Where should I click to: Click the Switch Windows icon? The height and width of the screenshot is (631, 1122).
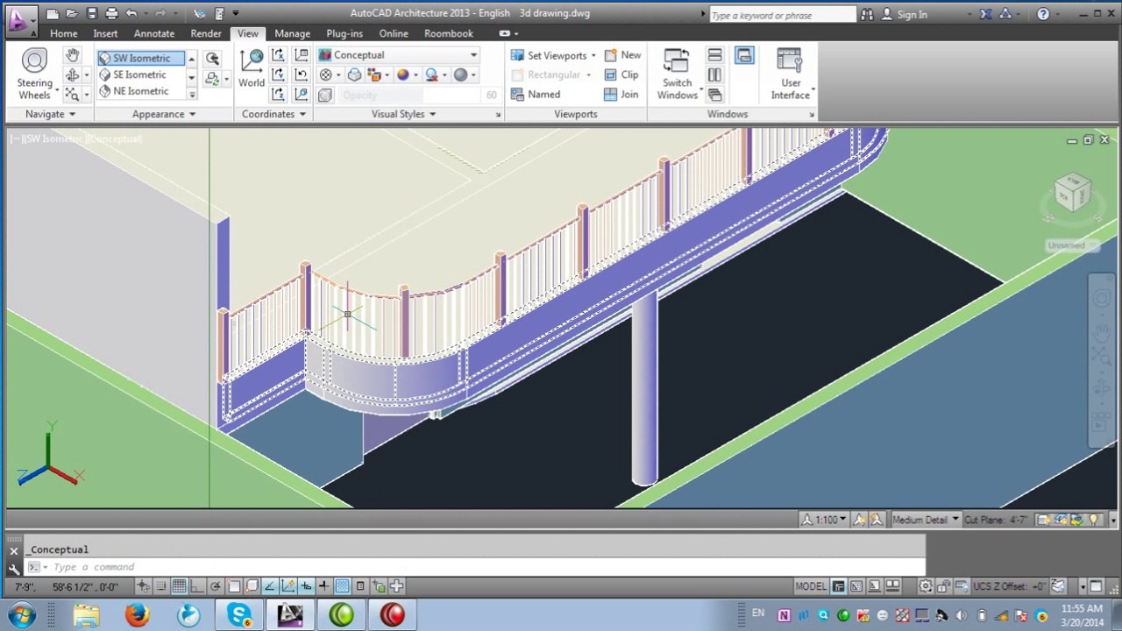677,74
